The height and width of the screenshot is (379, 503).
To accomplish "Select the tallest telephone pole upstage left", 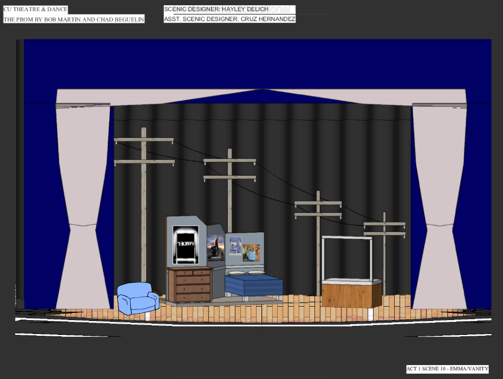I will click(x=143, y=192).
